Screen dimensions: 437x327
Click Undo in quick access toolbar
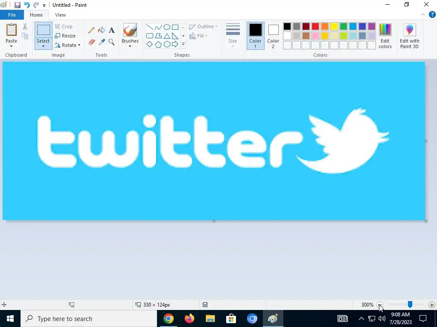[27, 5]
